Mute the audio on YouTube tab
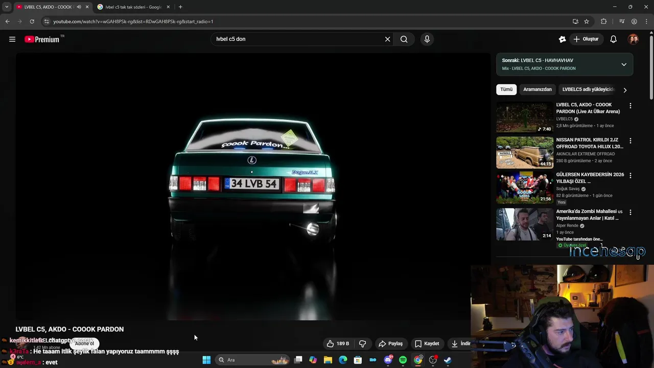Screen dimensions: 654x368 pyautogui.click(x=79, y=7)
